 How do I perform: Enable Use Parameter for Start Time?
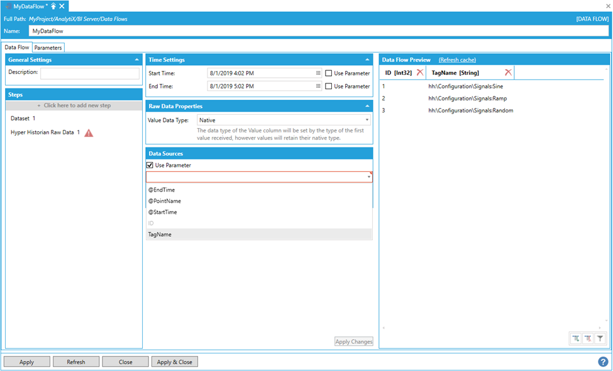pyautogui.click(x=329, y=73)
